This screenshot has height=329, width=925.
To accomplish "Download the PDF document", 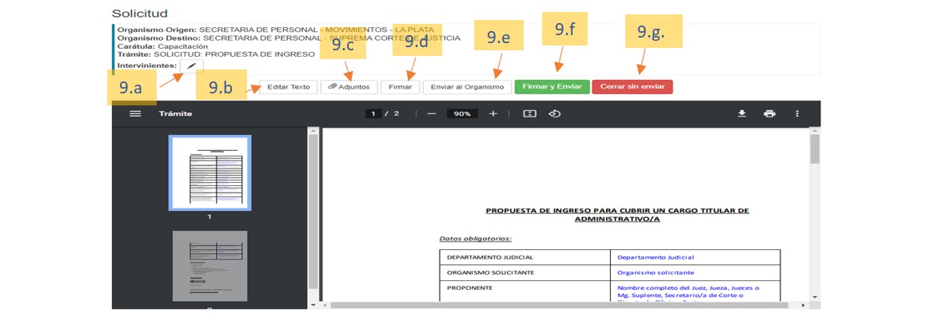I will [x=742, y=113].
